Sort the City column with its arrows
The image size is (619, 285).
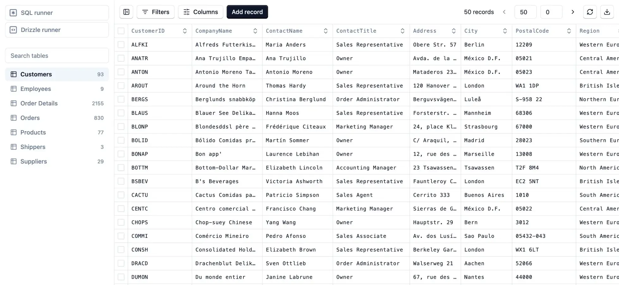[x=505, y=31]
